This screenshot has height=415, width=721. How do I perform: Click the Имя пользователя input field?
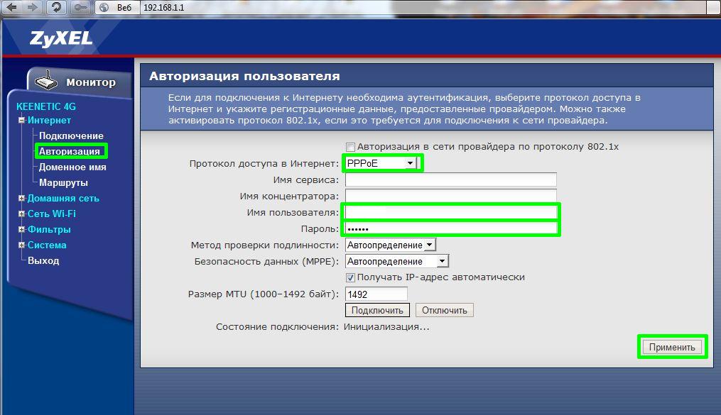(x=451, y=212)
